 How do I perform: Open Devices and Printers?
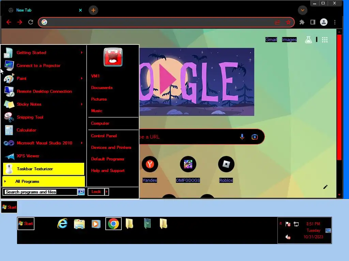click(x=111, y=147)
